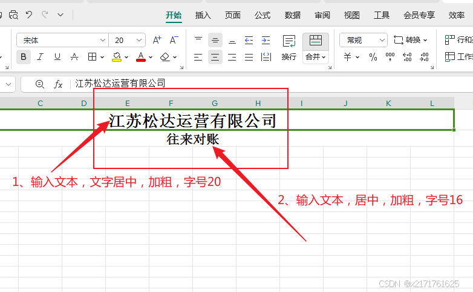Increase indent
The image size is (473, 292).
click(x=266, y=40)
